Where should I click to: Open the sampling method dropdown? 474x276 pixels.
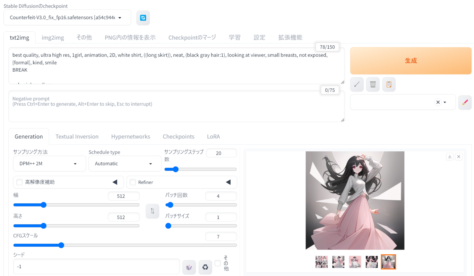[x=49, y=163]
